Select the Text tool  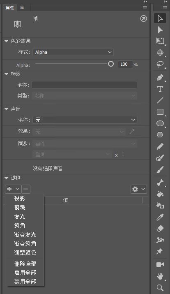click(160, 89)
